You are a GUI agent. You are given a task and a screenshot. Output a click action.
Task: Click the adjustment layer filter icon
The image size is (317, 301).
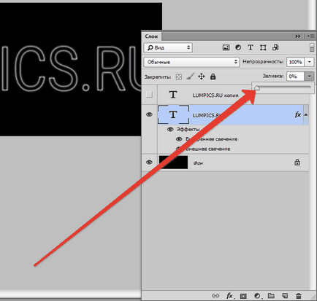click(238, 47)
